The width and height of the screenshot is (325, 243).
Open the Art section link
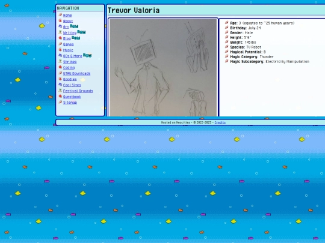66,27
